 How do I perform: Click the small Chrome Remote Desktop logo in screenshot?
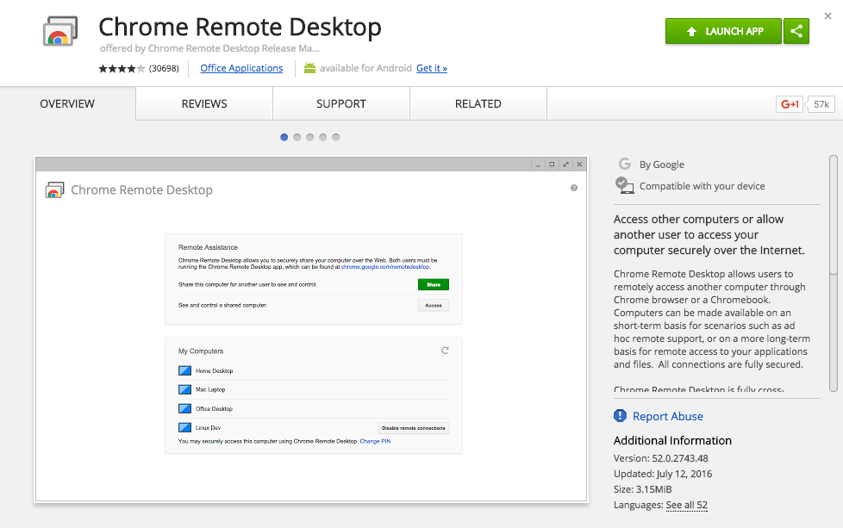coord(54,190)
